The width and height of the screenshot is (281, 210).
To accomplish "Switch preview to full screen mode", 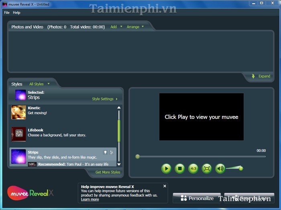I will 207,168.
